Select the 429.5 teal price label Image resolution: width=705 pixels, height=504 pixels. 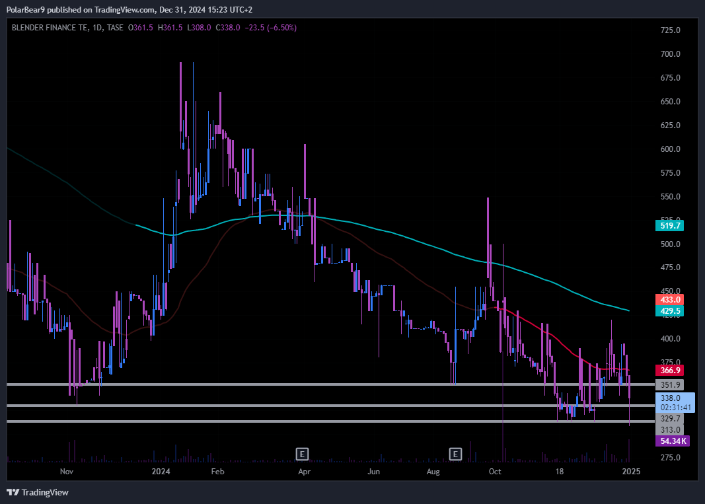(x=669, y=311)
